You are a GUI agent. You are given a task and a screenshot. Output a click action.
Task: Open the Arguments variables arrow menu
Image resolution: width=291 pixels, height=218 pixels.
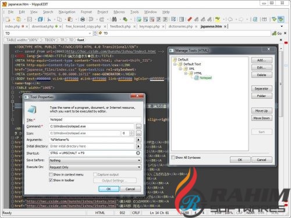coord(139,140)
